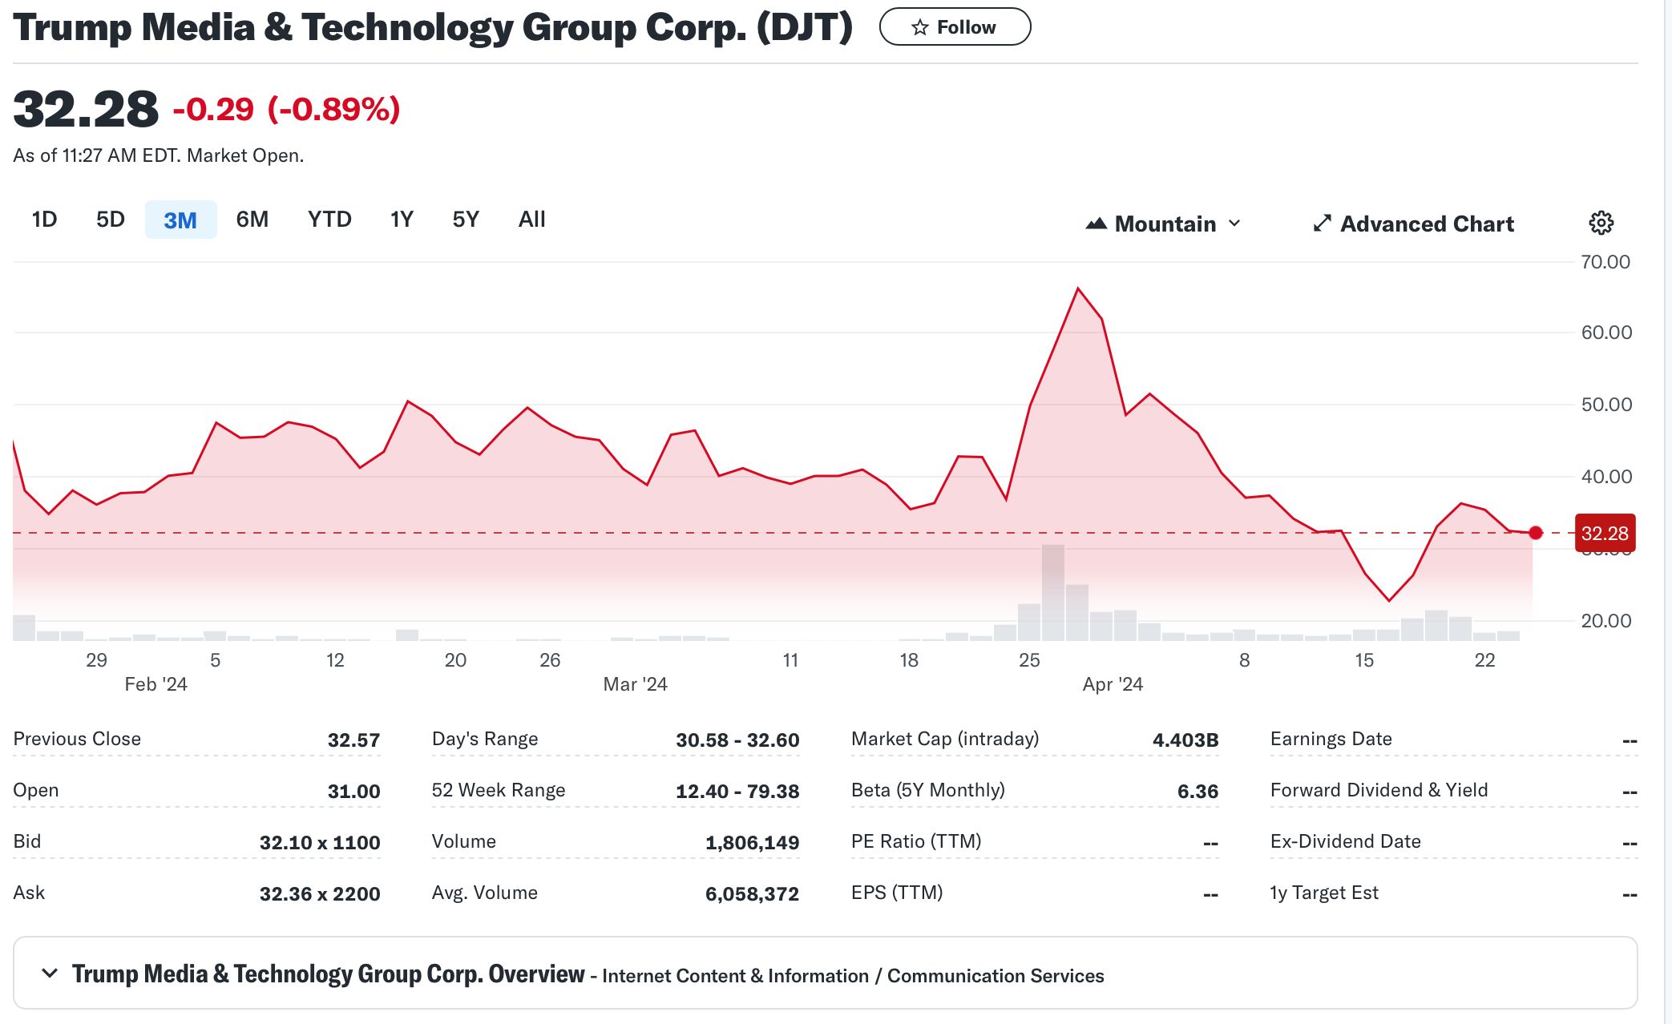Click the 32.28 price label on axis
This screenshot has height=1024, width=1672.
(1605, 533)
